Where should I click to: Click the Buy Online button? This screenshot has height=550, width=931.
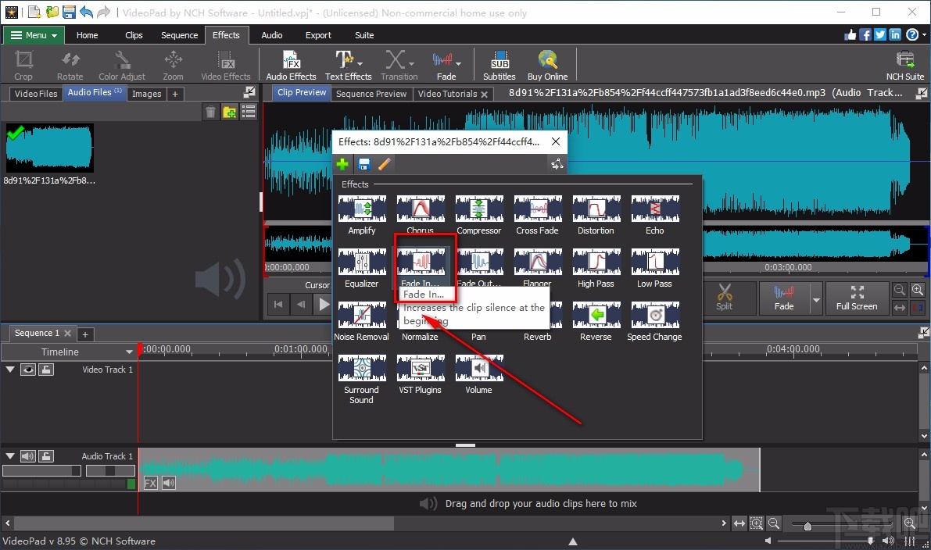click(547, 64)
